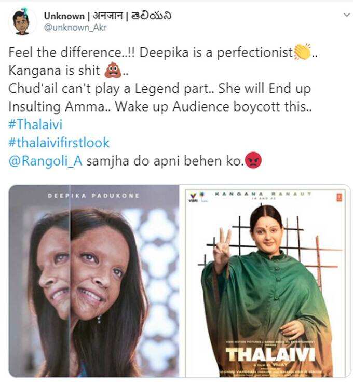The image size is (353, 386).
Task: Click the angry red face emoji
Action: pos(253,160)
